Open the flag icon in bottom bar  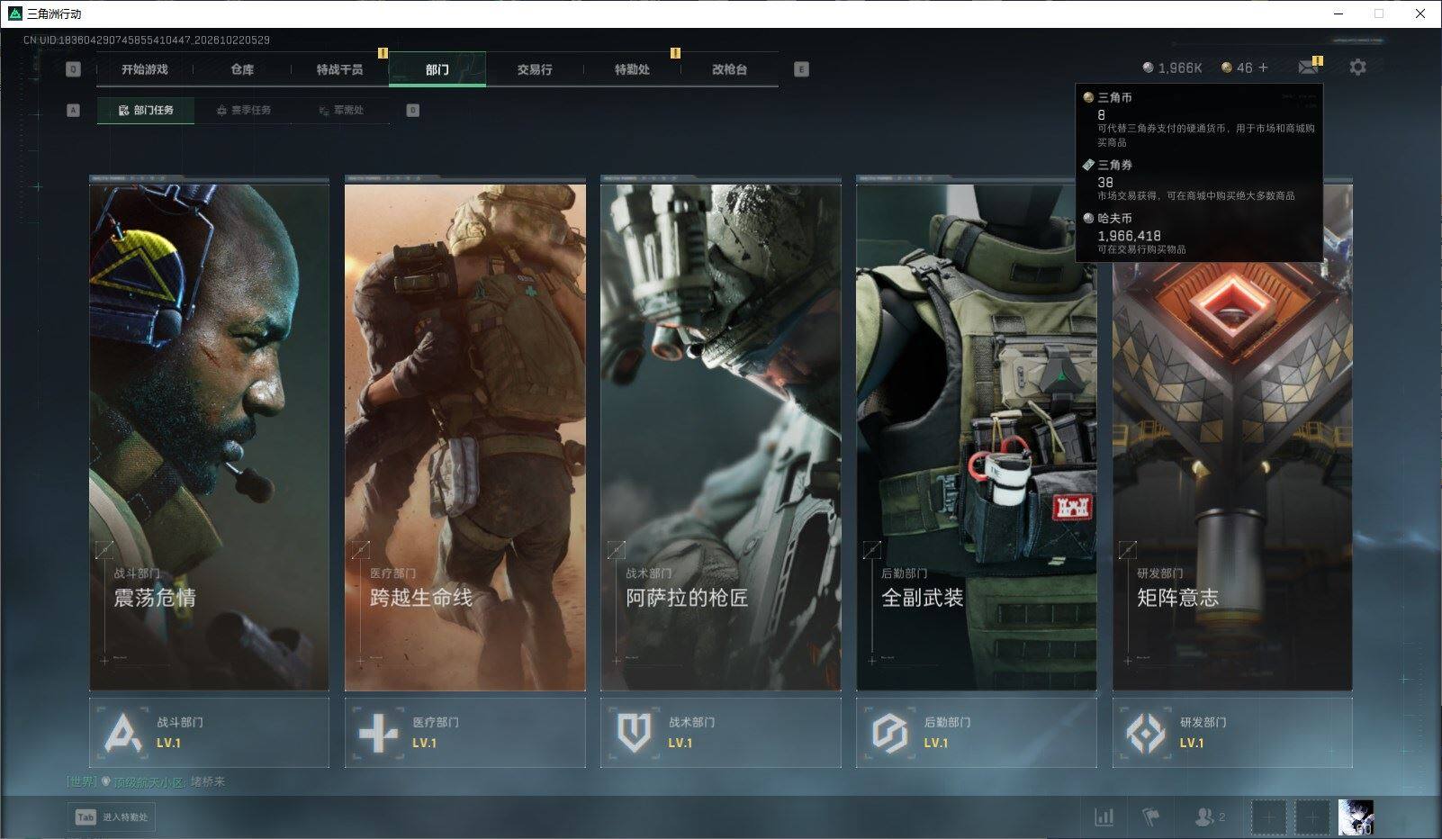coord(1151,817)
